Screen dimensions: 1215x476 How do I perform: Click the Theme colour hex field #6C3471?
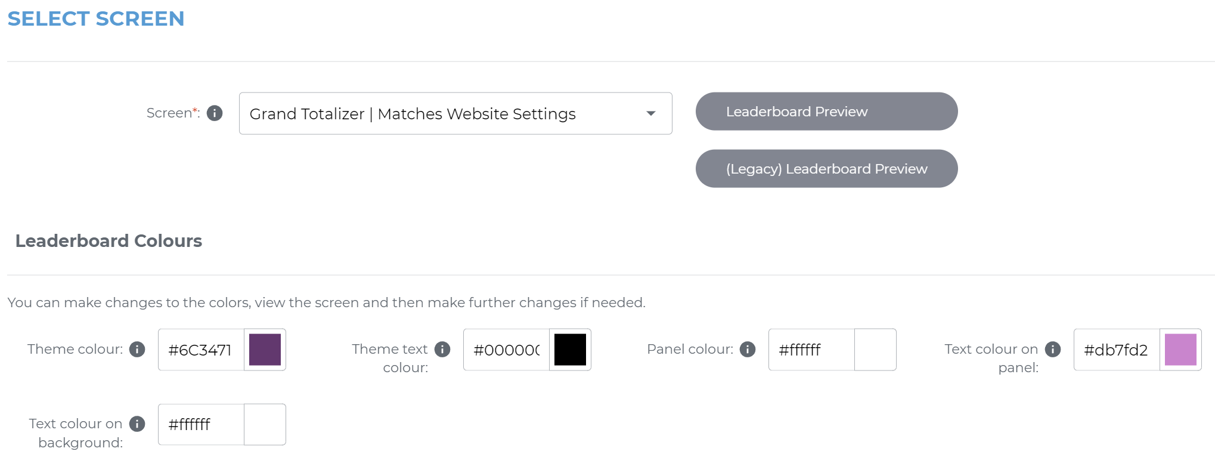pos(201,350)
